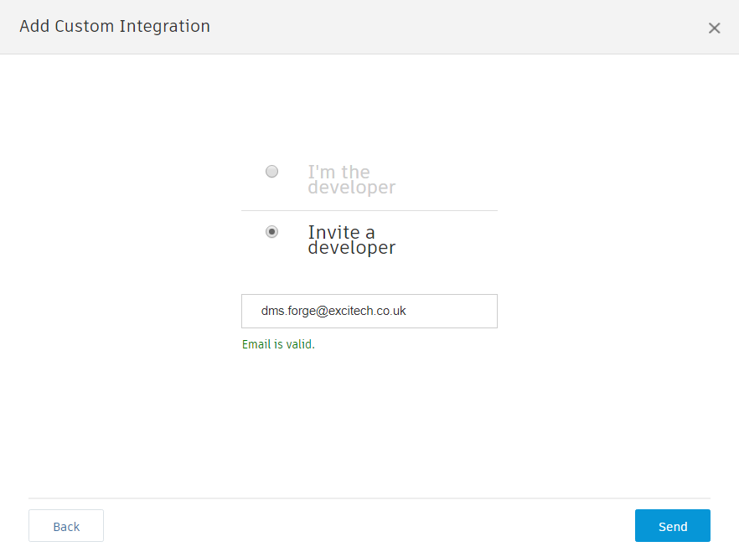Image resolution: width=739 pixels, height=557 pixels.
Task: Click the divider line between developer options
Action: [x=369, y=210]
